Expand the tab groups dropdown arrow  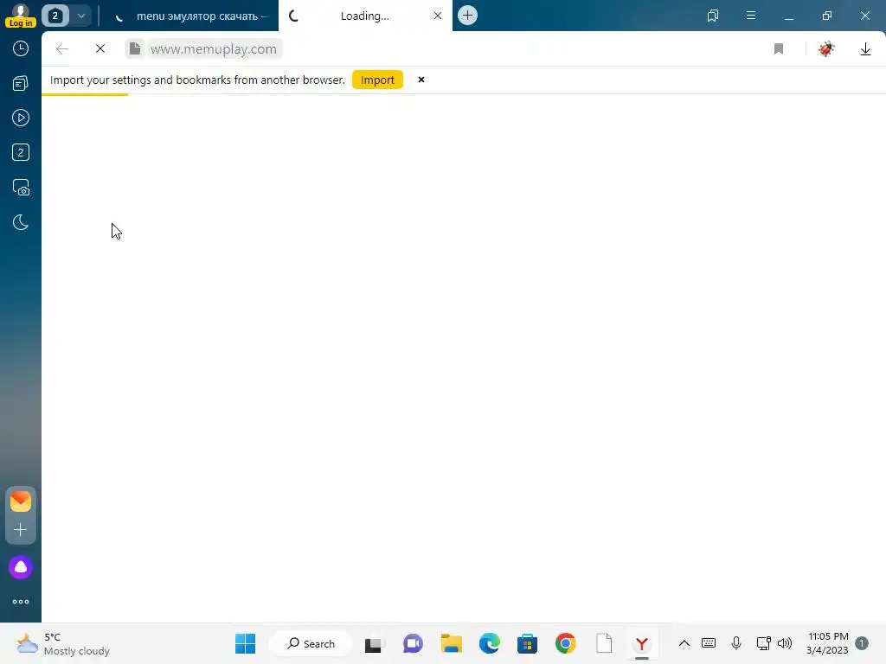coord(81,16)
